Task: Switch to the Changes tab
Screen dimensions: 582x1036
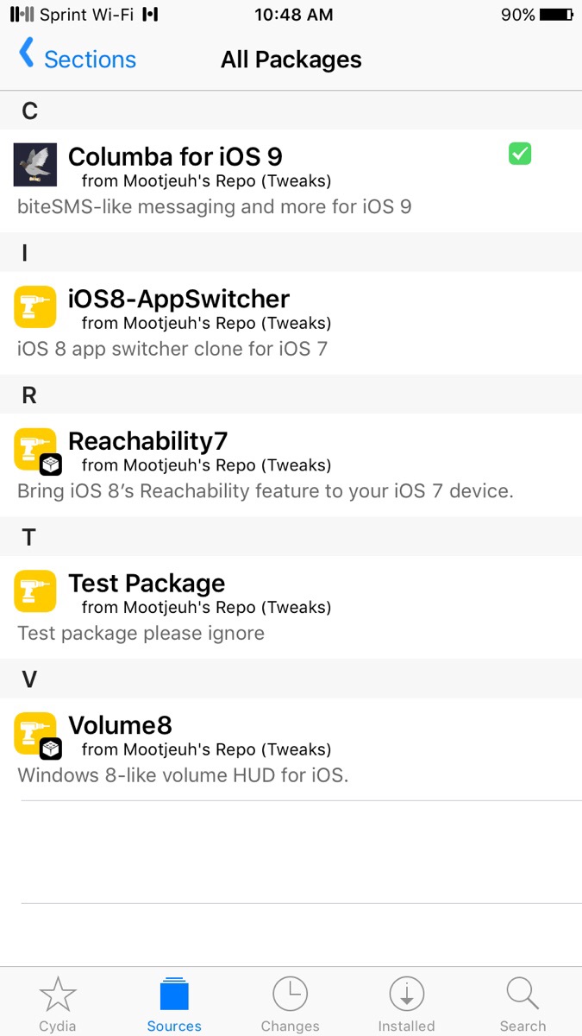Action: [290, 1004]
